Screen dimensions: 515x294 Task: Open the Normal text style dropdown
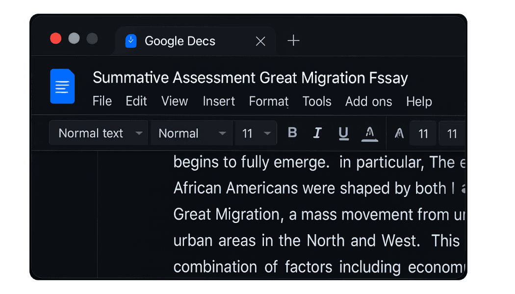pos(98,133)
